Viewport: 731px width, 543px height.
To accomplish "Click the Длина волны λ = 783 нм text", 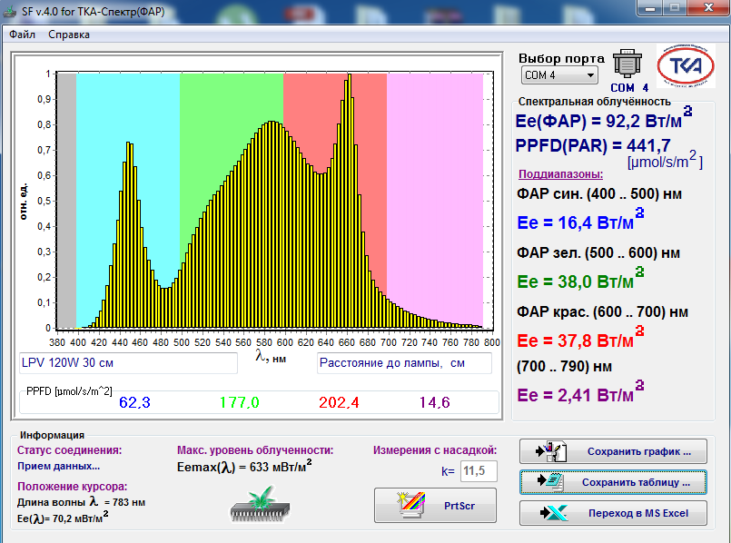I will 81,502.
